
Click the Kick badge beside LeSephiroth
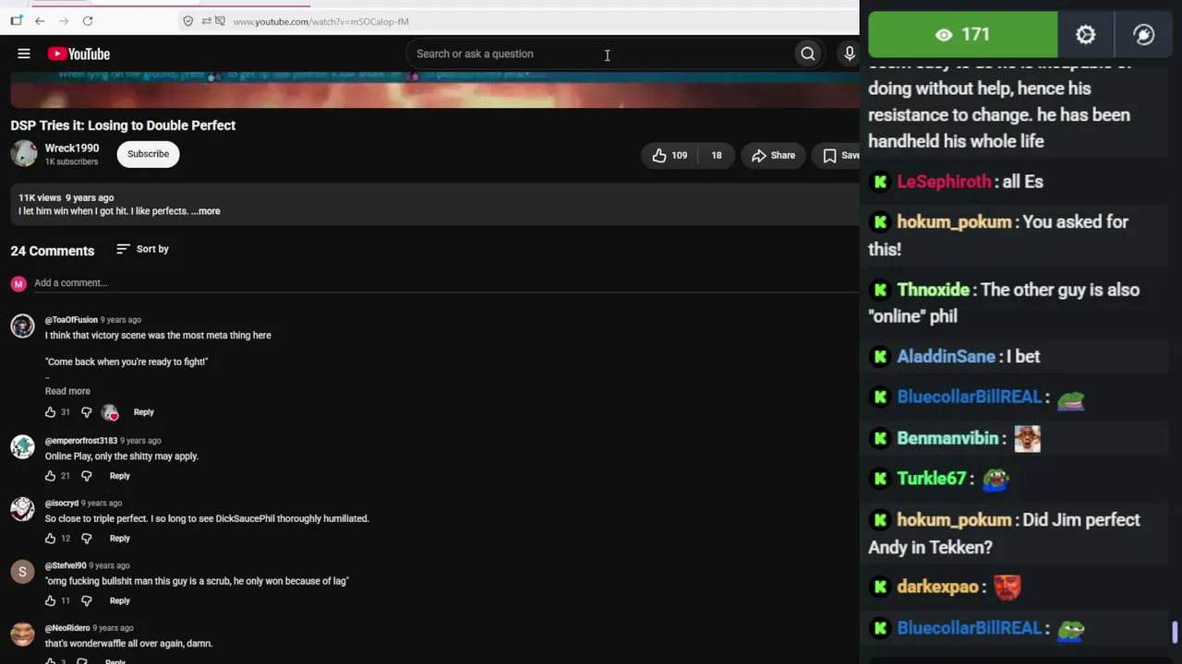(880, 182)
